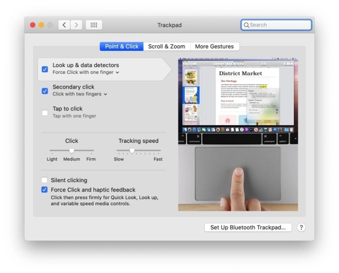Click Set Up Bluetooth Trackpad button

click(248, 227)
